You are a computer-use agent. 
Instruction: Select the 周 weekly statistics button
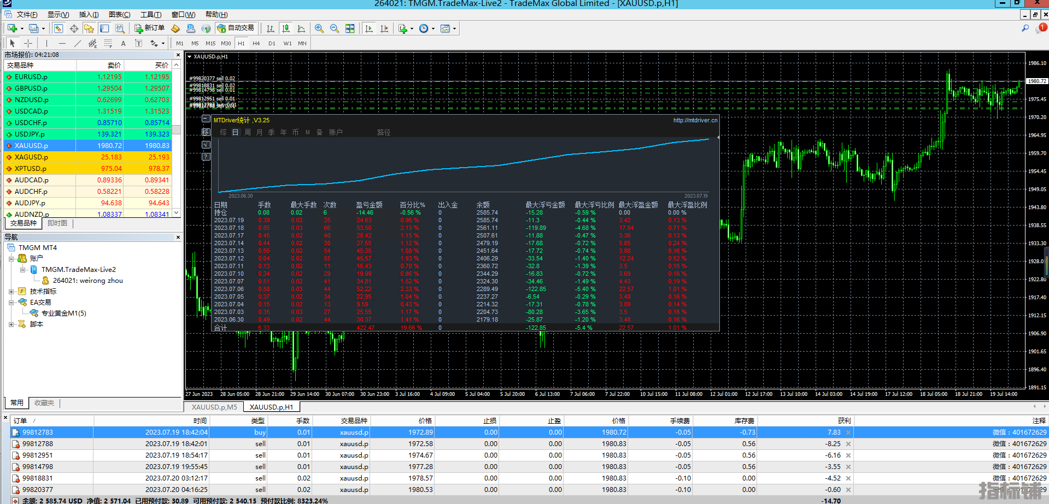pyautogui.click(x=248, y=132)
